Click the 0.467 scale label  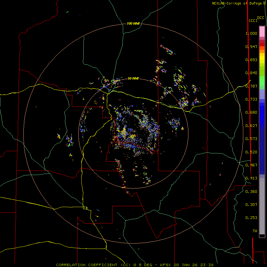pyautogui.click(x=251, y=165)
